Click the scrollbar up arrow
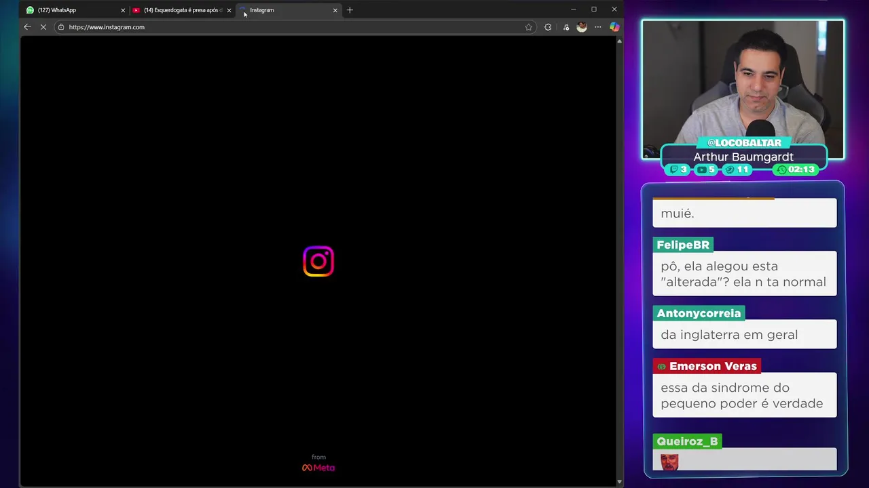 point(619,41)
